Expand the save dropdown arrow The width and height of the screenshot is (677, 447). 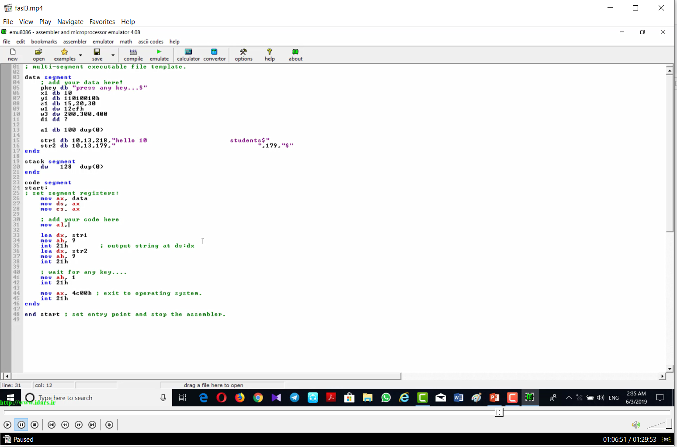113,55
